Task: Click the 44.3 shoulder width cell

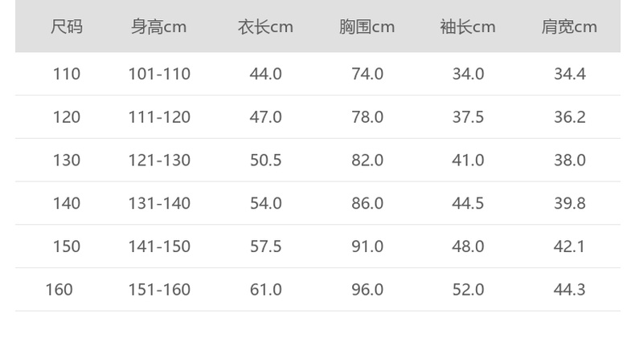Action: click(569, 289)
